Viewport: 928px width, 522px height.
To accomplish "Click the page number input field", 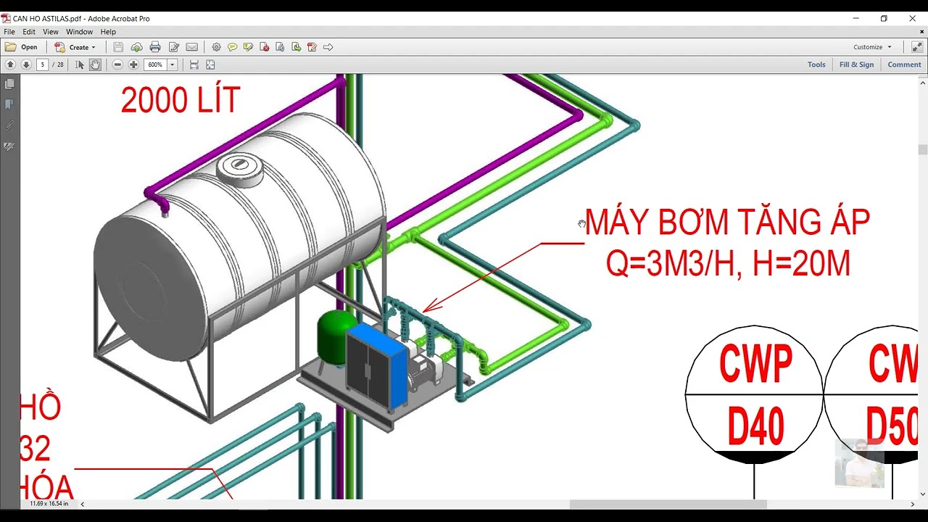I will 42,65.
